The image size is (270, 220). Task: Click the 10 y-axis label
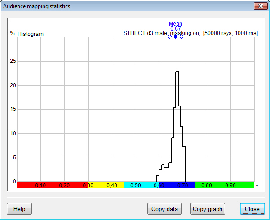tap(13, 133)
